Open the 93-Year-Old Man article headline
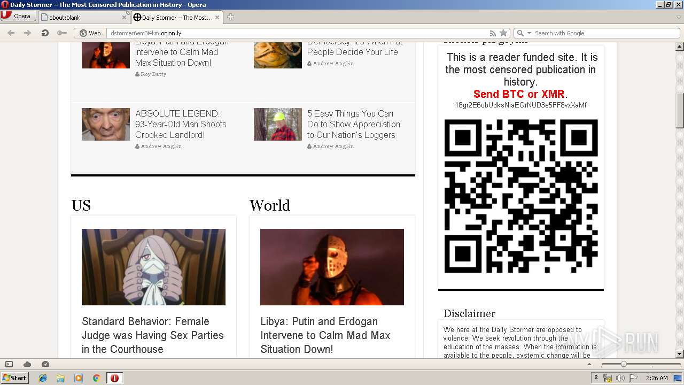 coord(181,124)
